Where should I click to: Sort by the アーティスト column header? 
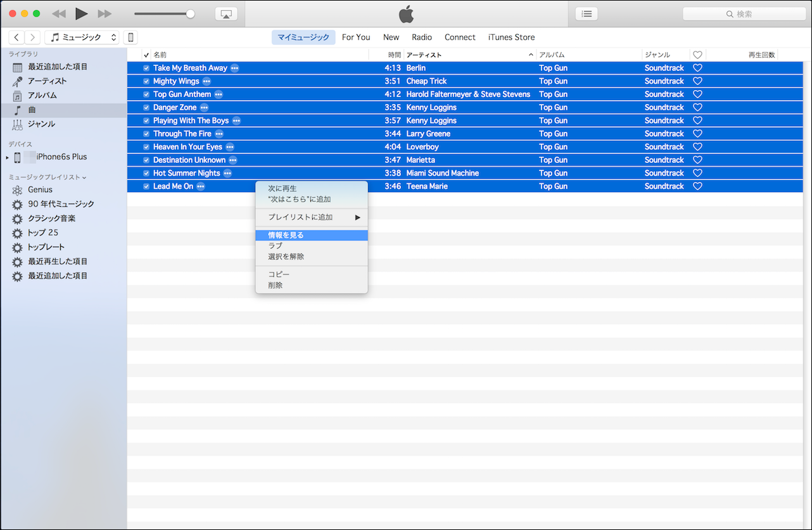pos(470,55)
